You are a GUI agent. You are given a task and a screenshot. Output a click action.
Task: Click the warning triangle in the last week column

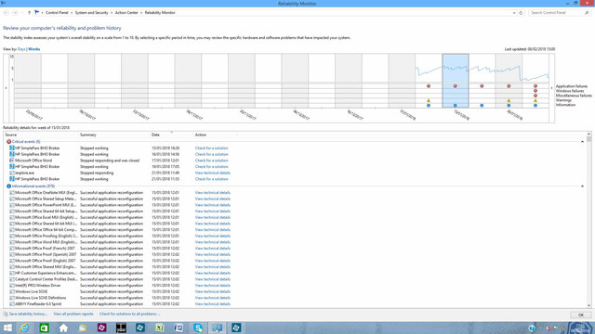535,101
